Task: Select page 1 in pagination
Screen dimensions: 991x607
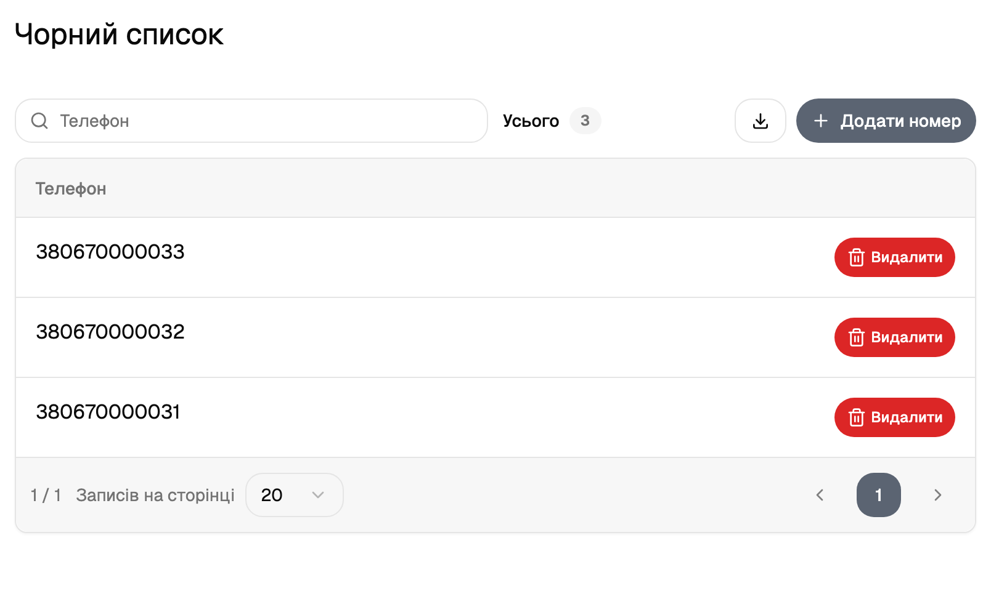Action: 878,495
